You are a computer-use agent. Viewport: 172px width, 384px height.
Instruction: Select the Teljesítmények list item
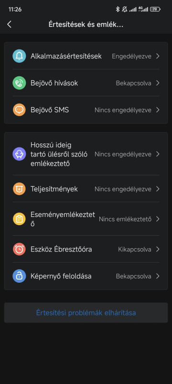[x=86, y=189]
